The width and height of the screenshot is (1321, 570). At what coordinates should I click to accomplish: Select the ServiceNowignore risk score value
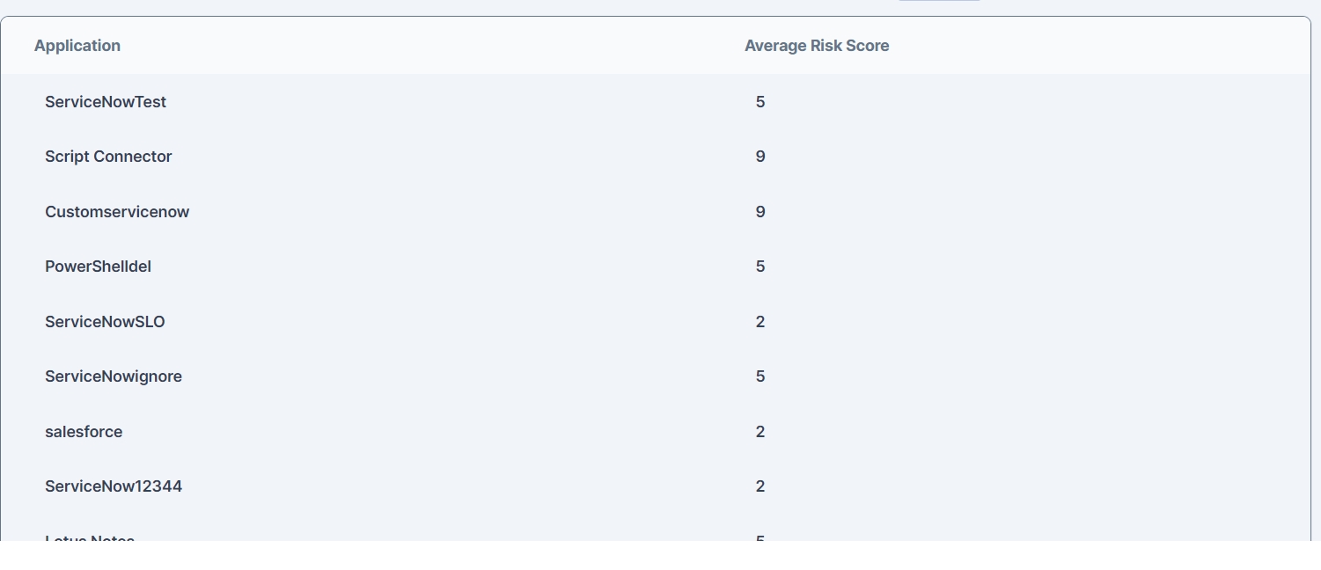[x=760, y=376]
